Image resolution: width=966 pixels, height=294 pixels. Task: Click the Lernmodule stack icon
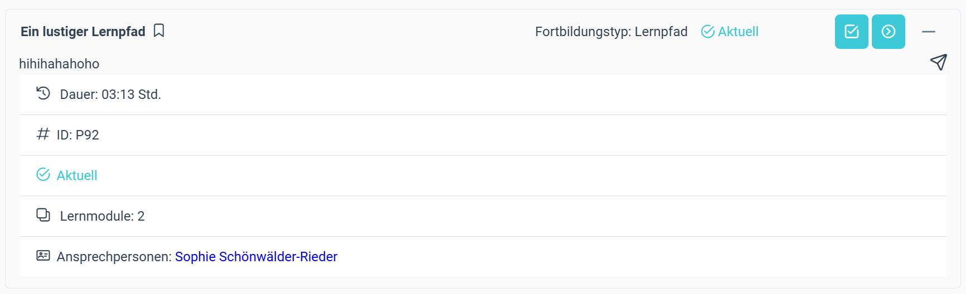point(43,215)
